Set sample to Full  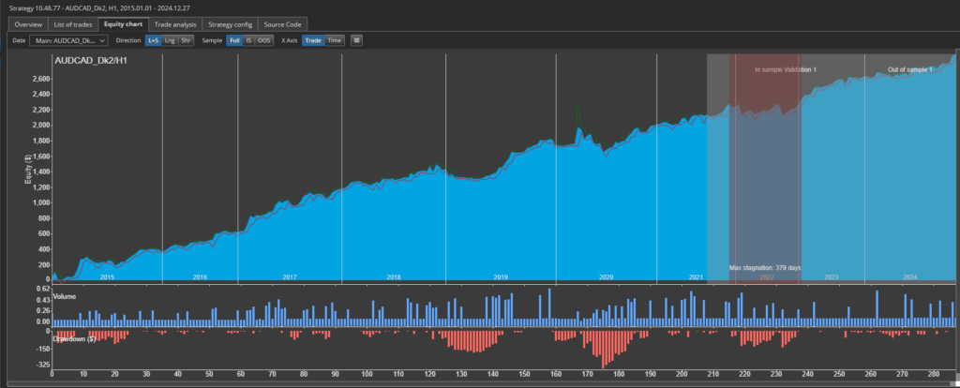click(234, 40)
